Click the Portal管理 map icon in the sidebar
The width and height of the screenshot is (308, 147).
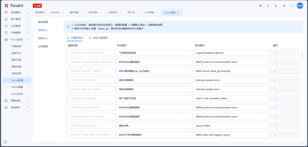pos(6,40)
